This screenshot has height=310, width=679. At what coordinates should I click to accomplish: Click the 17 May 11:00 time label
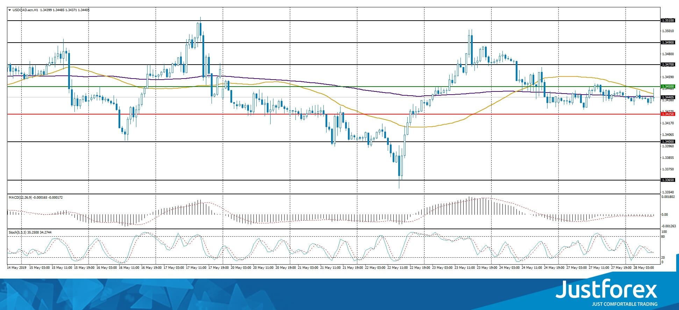[x=196, y=268]
